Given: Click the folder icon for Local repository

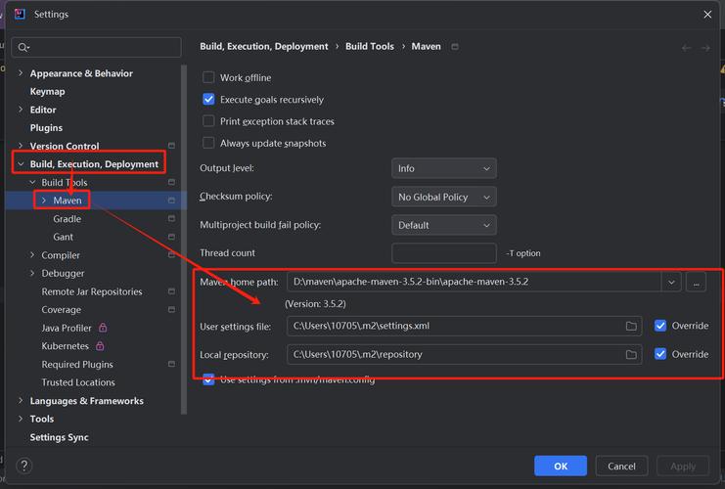Looking at the screenshot, I should [x=631, y=354].
